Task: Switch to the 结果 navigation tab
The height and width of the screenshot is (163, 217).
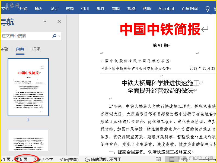Action: (36, 49)
